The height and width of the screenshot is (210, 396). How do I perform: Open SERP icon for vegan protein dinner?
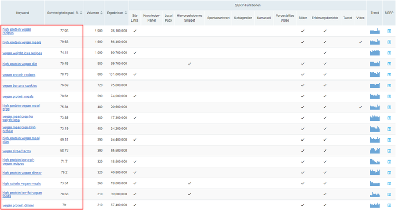389,205
